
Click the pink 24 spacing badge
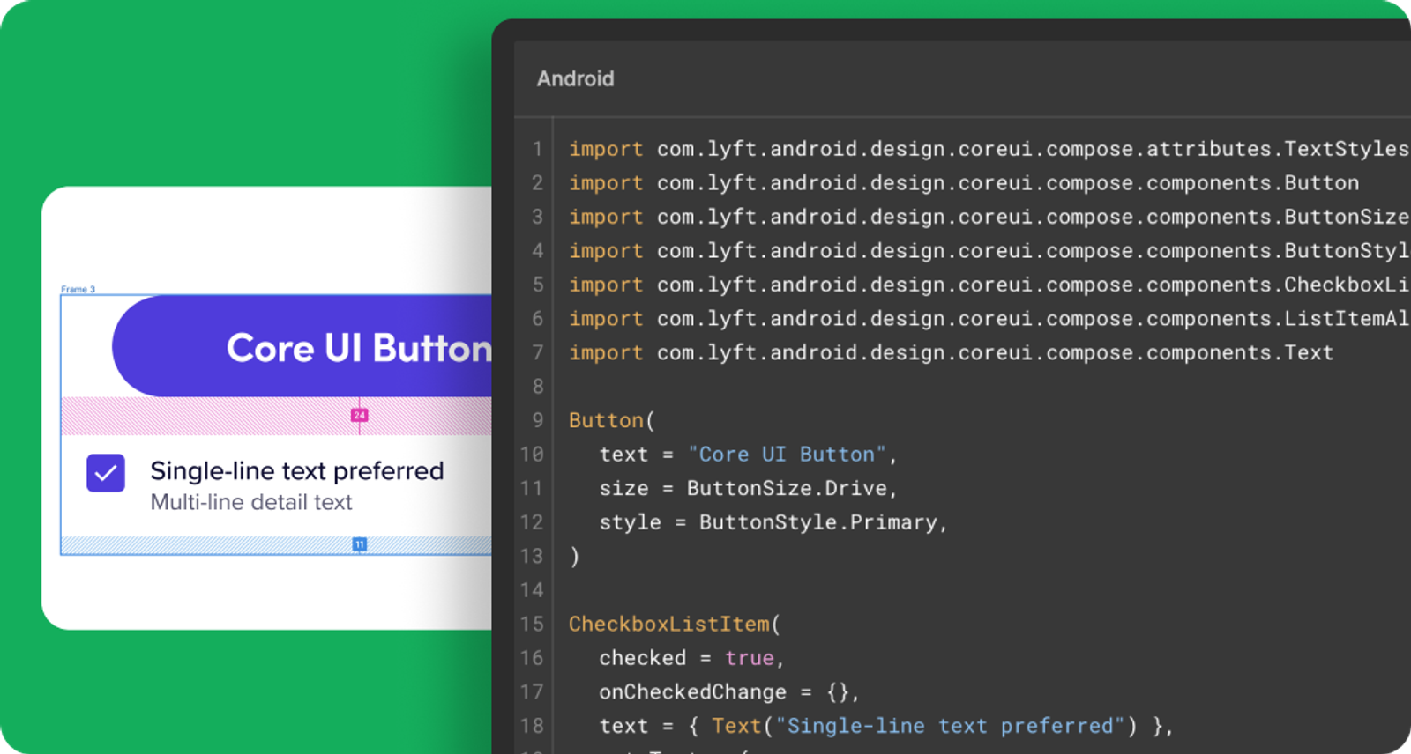tap(359, 415)
